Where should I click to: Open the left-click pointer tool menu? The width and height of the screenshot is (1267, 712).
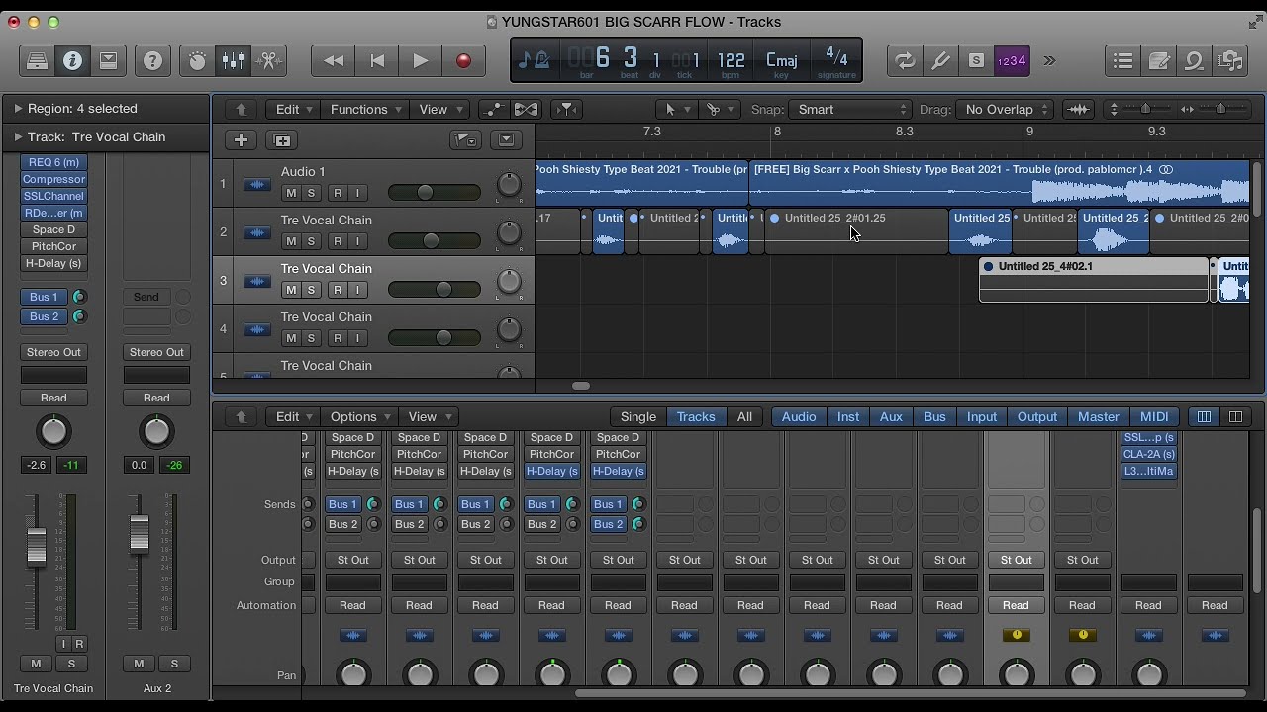[675, 110]
